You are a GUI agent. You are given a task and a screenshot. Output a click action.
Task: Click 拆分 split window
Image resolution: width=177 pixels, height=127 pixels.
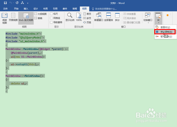(117, 17)
